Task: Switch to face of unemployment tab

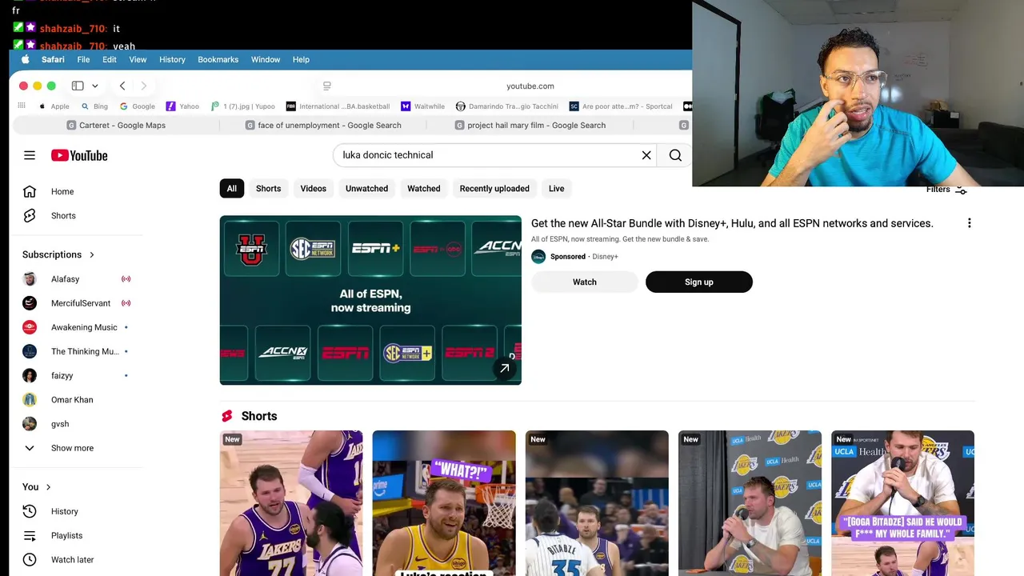Action: click(323, 125)
